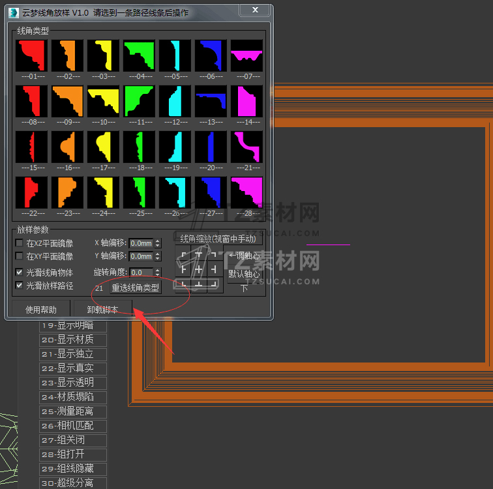Pick the yellow molding profile 24

(x=103, y=192)
